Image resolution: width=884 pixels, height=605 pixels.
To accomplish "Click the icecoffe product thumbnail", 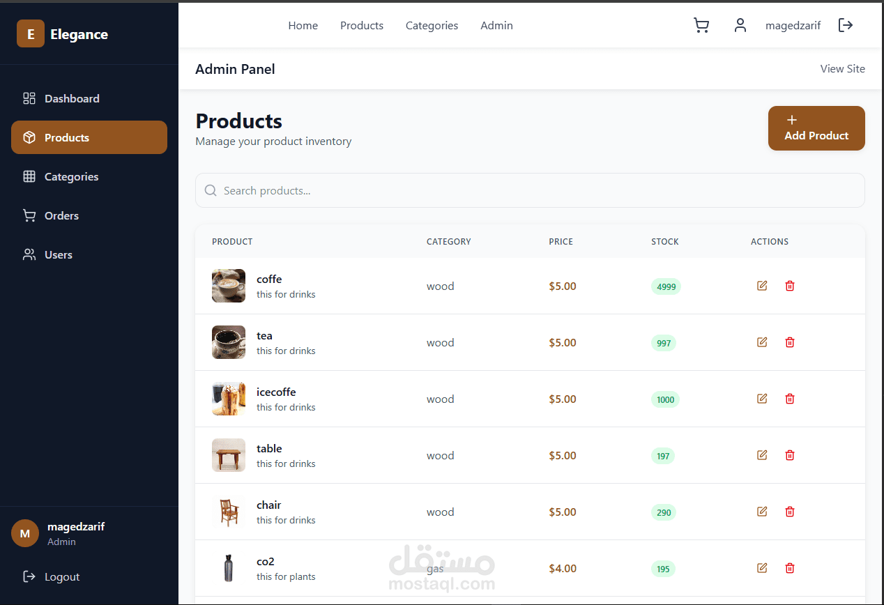I will click(x=229, y=399).
